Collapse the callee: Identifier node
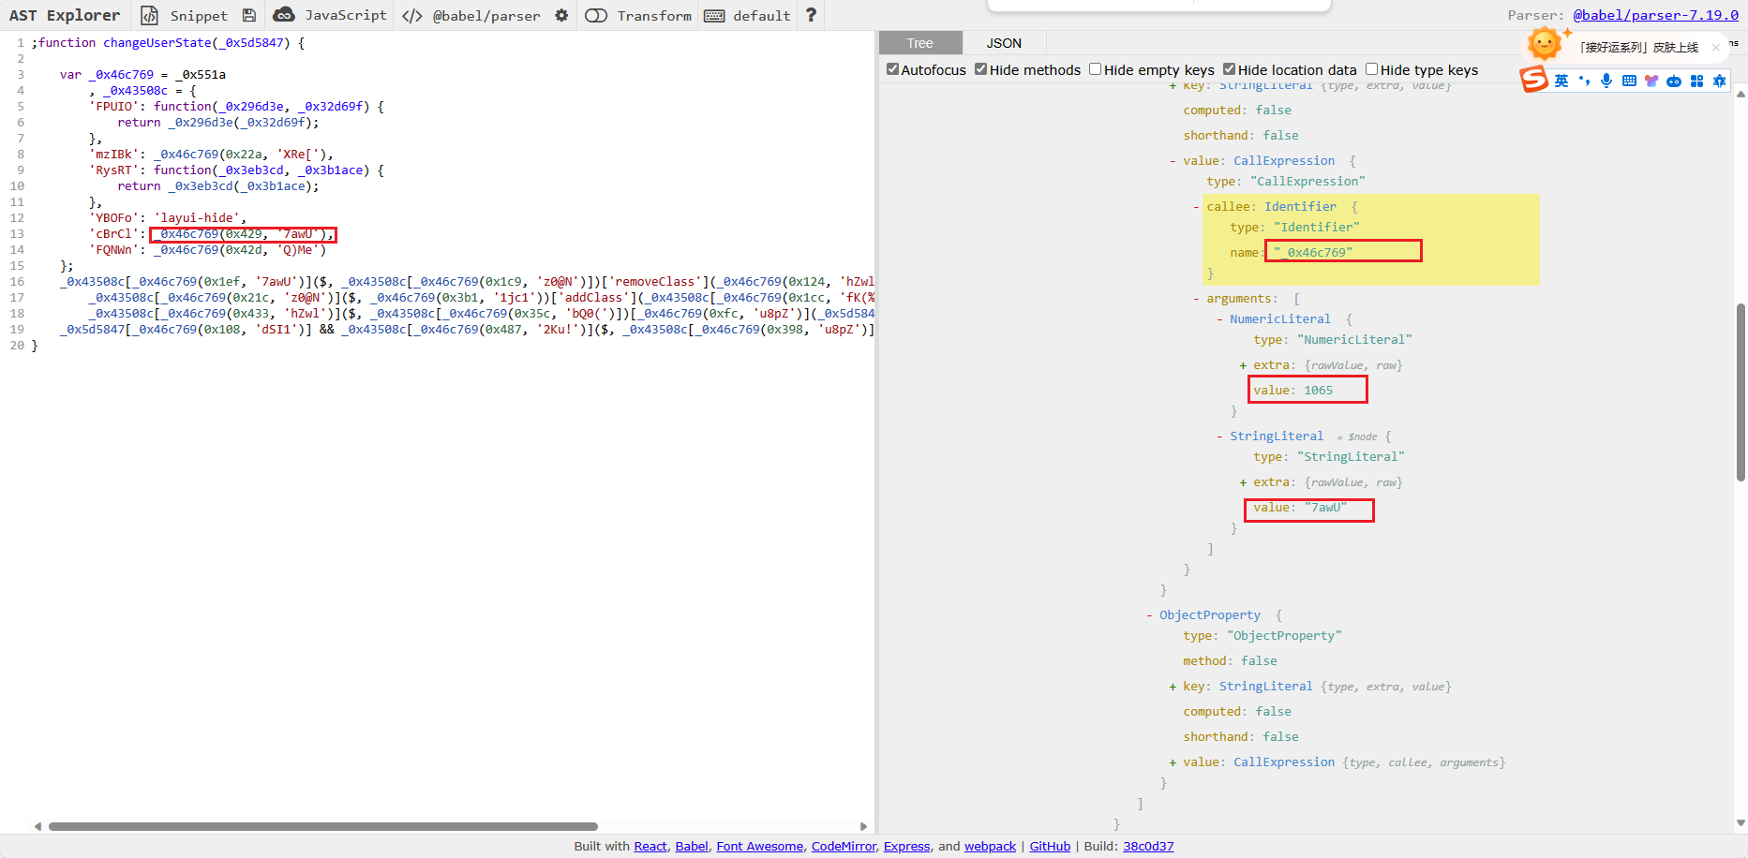This screenshot has width=1748, height=858. click(1196, 207)
